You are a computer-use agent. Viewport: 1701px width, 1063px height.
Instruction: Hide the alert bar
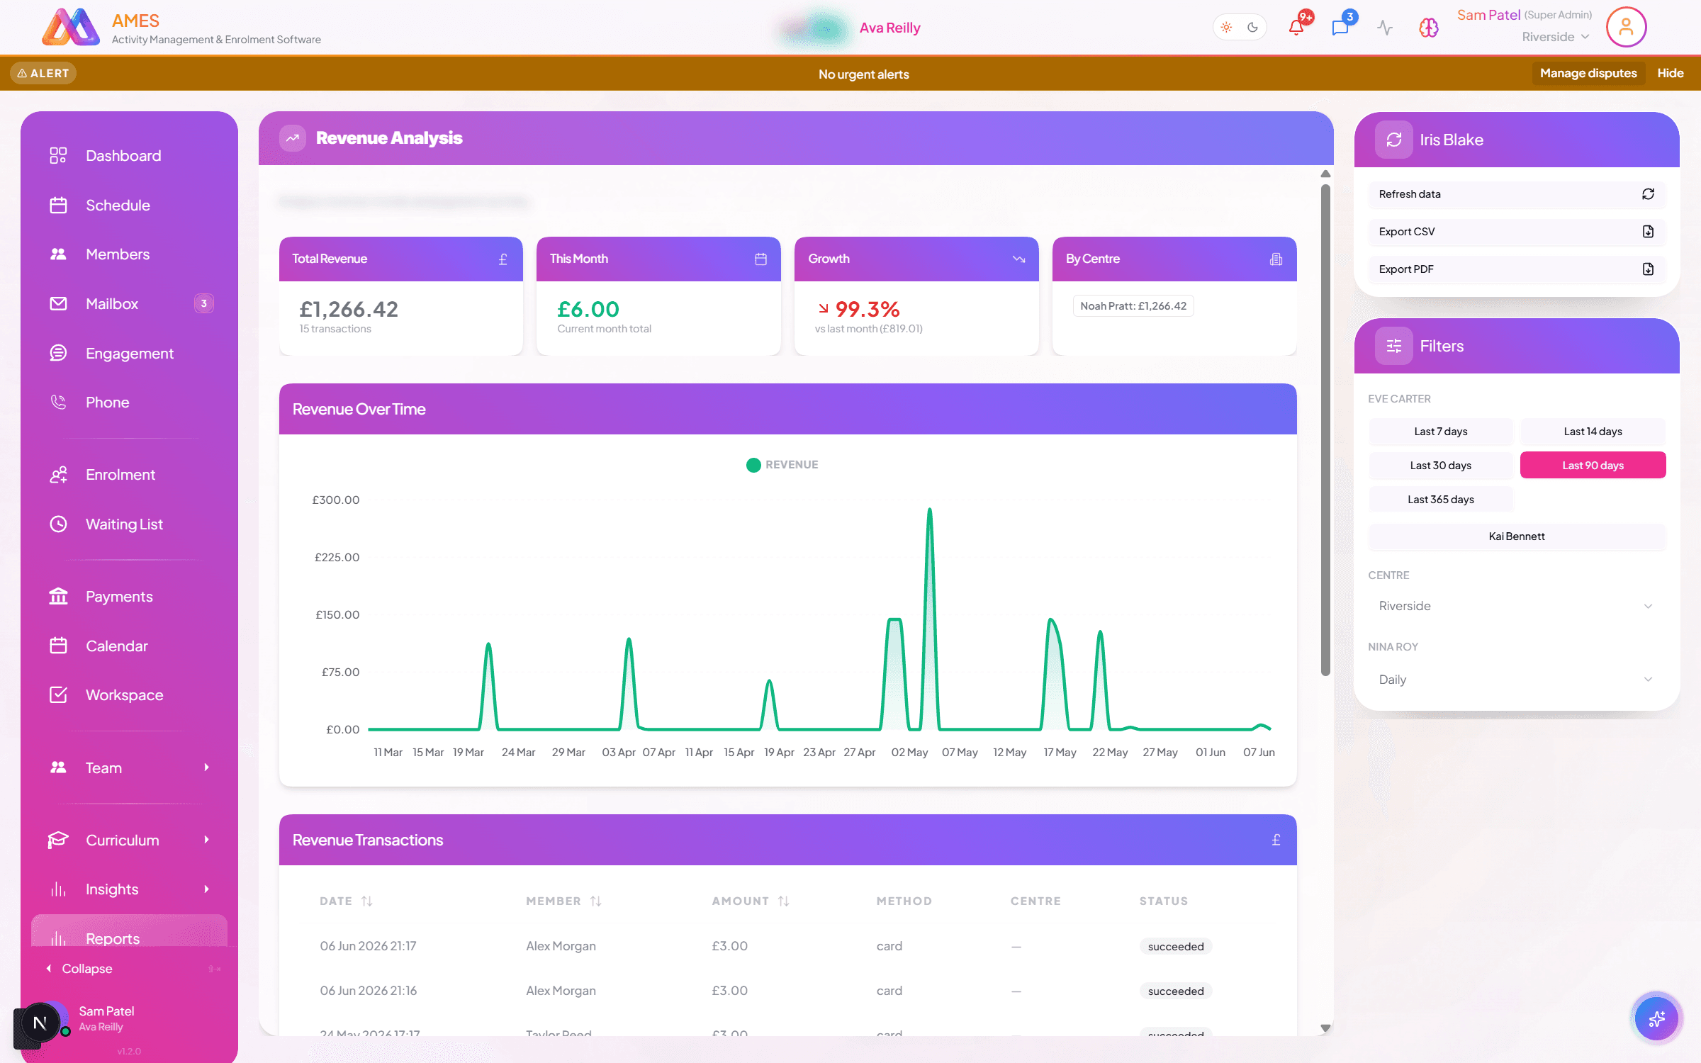pyautogui.click(x=1670, y=73)
